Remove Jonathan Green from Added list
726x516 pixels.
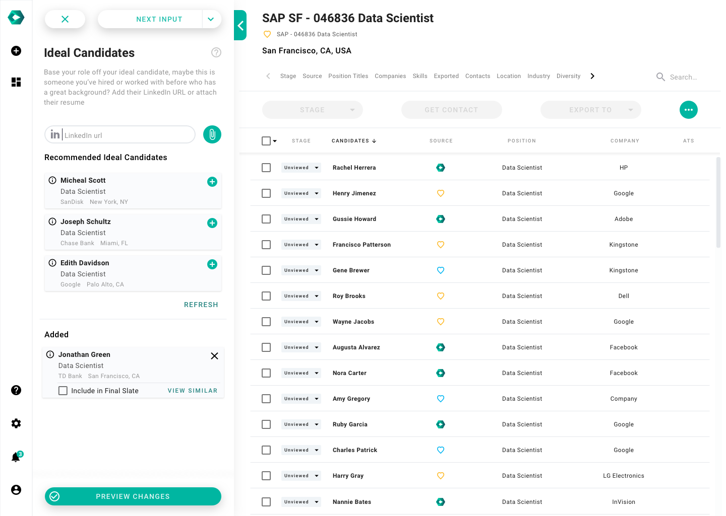214,356
